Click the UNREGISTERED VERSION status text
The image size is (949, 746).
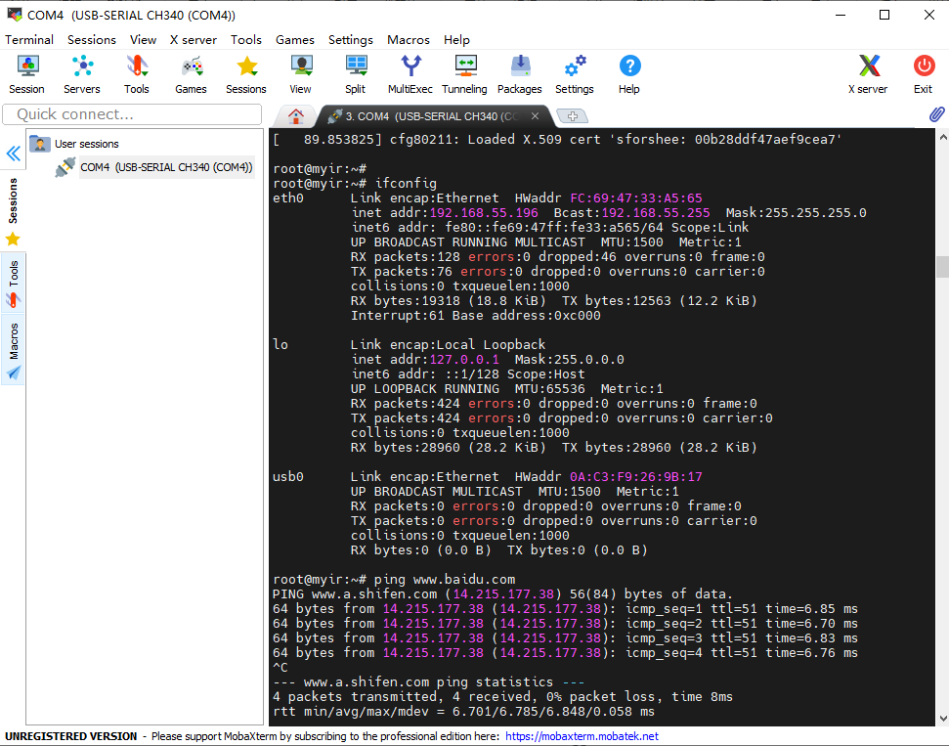70,736
